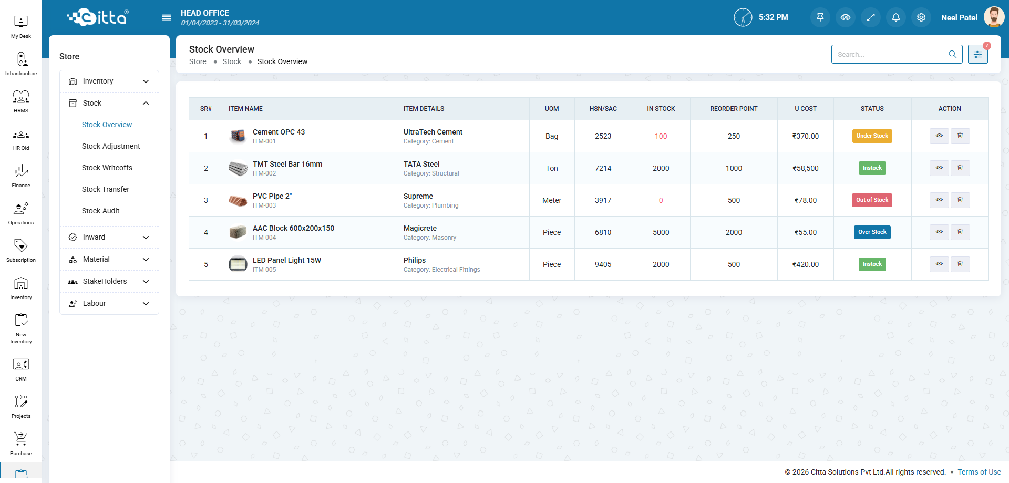This screenshot has width=1009, height=483.
Task: Toggle fullscreen with the expand arrows icon
Action: [x=871, y=17]
